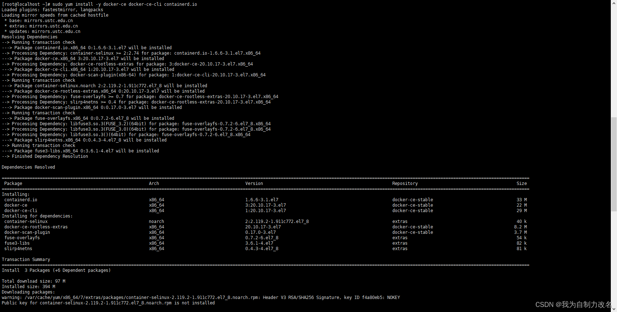Screen dimensions: 617x312
Task: Click 'Package docker-scan-plugin.x86_64' will be installed line
Action: [92, 107]
